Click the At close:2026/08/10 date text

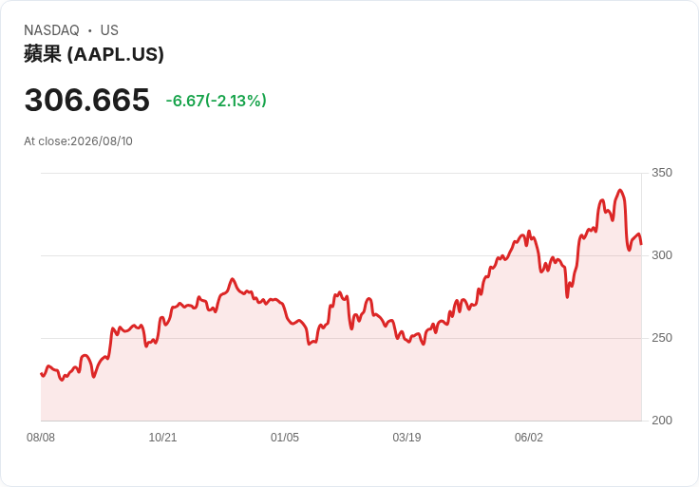coord(78,141)
